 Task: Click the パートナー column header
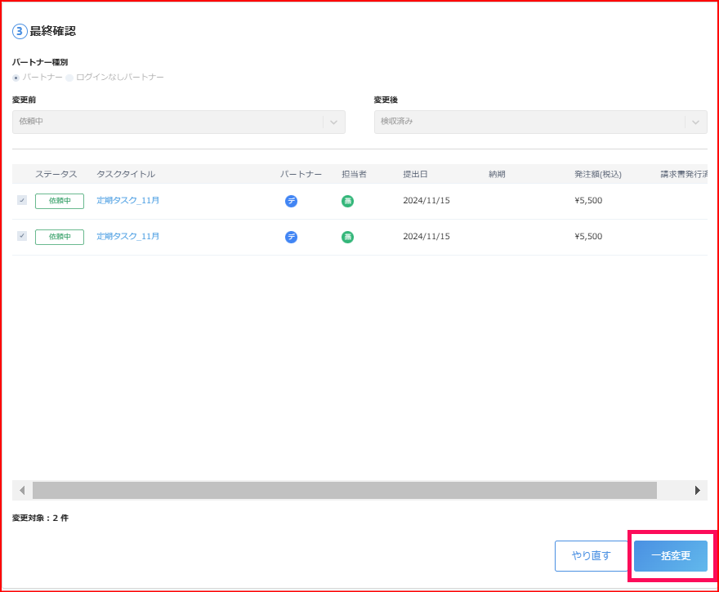pos(301,174)
